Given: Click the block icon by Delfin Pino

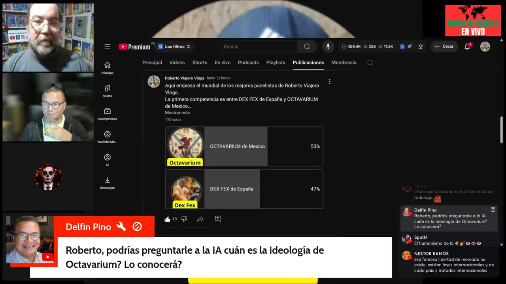Looking at the screenshot, I should 137,226.
